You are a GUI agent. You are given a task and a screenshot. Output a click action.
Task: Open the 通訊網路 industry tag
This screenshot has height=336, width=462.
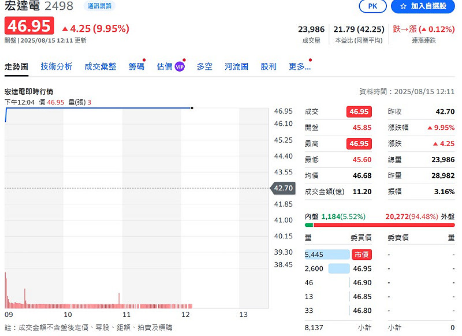[99, 6]
